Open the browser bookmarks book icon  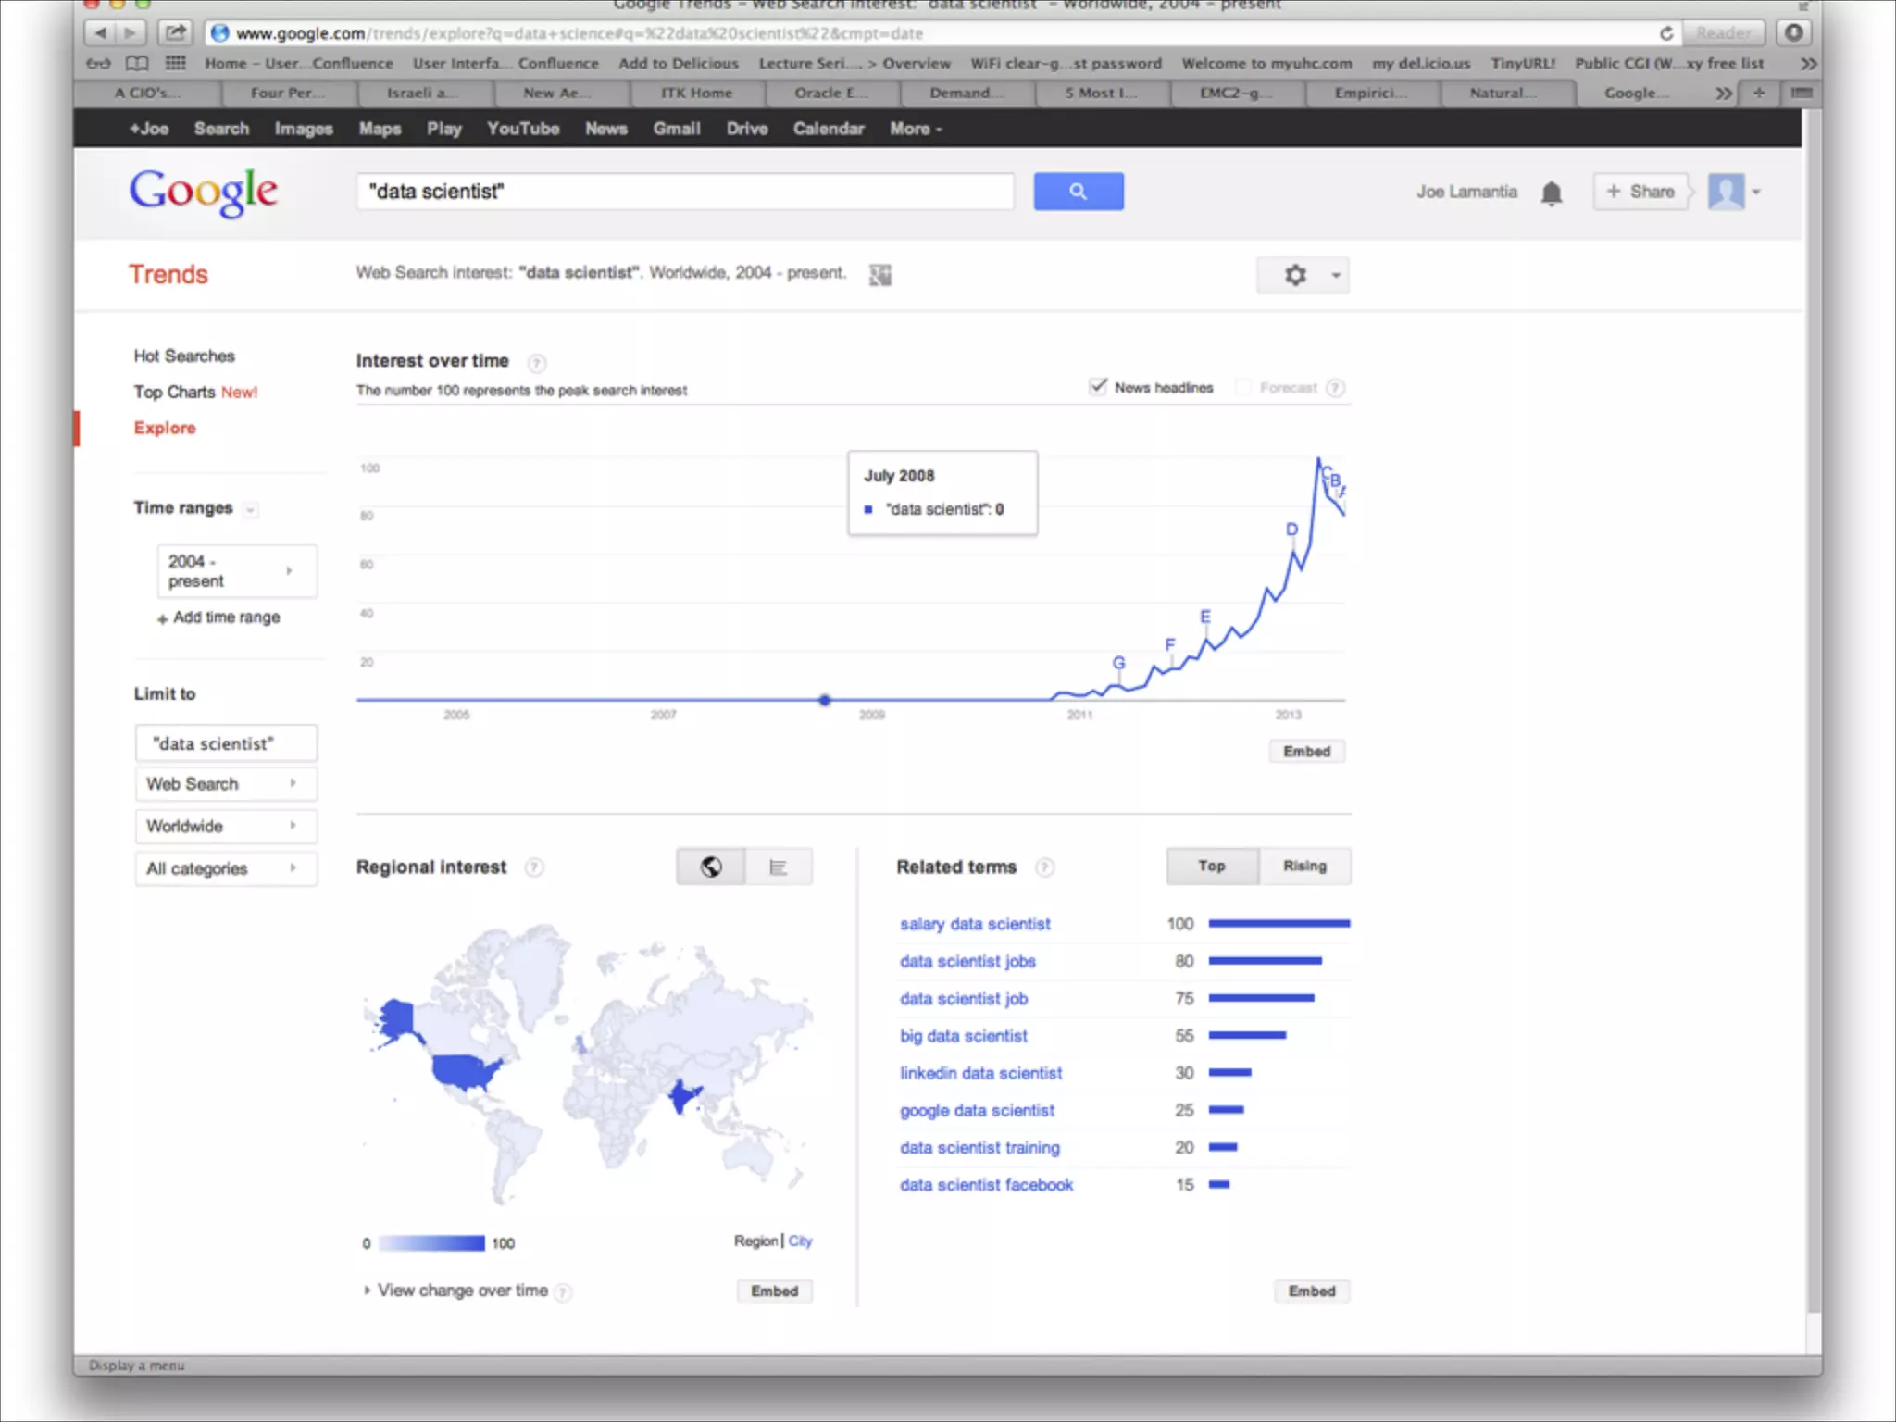coord(136,63)
